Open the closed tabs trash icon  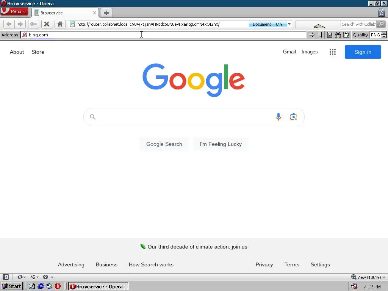click(x=381, y=13)
